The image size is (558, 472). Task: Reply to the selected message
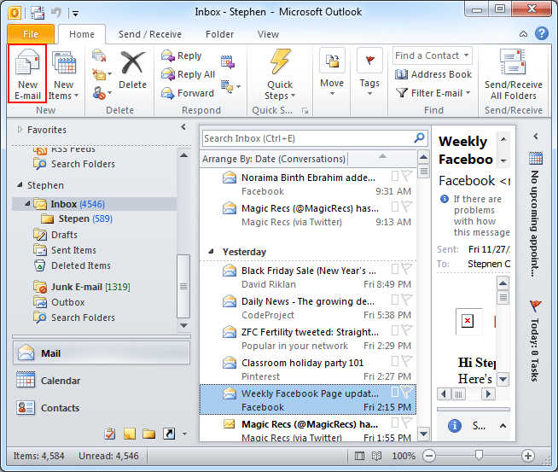(x=181, y=55)
